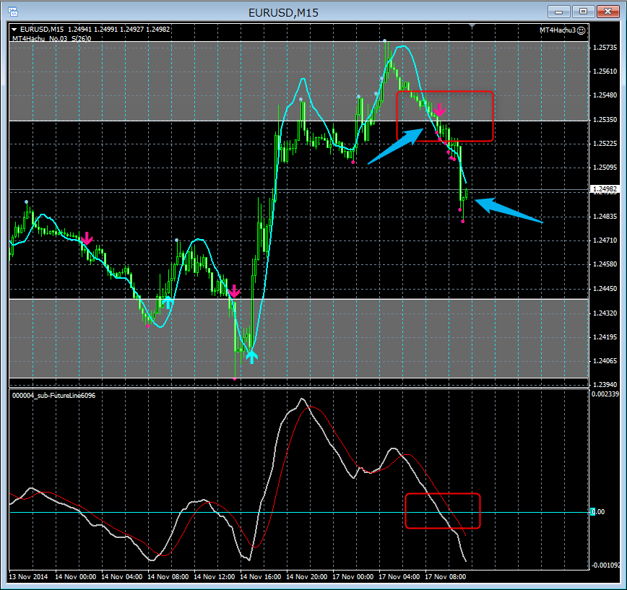Click the 1.25735 price scale value
The height and width of the screenshot is (590, 627).
[605, 48]
